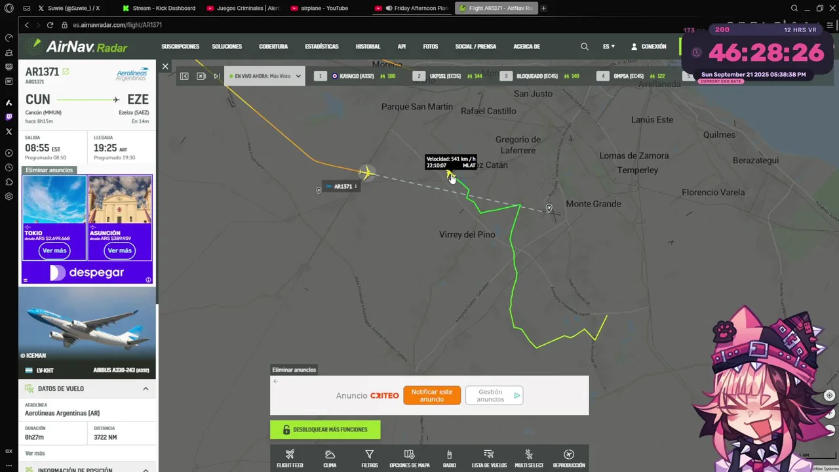Open API menu item

[402, 47]
